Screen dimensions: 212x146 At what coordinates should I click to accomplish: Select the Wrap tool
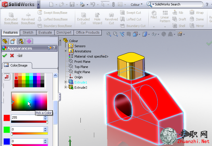(x=196, y=13)
